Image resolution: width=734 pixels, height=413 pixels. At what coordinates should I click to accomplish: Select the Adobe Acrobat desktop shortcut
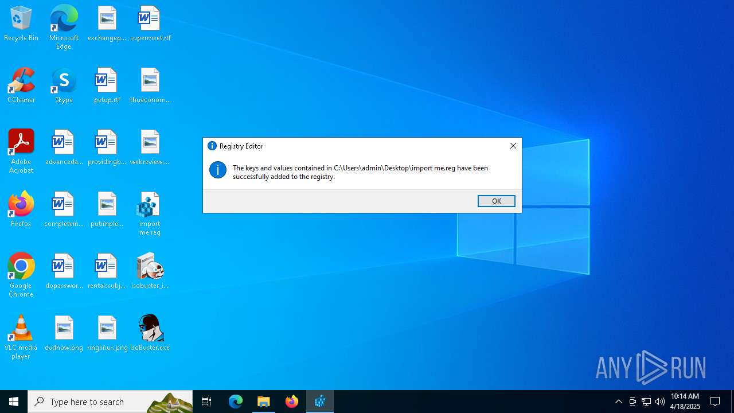point(21,151)
